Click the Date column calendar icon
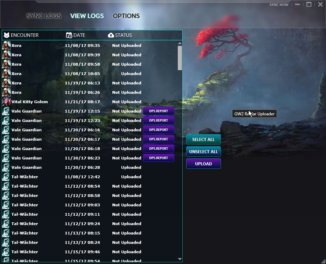Image resolution: width=326 pixels, height=264 pixels. (x=69, y=35)
